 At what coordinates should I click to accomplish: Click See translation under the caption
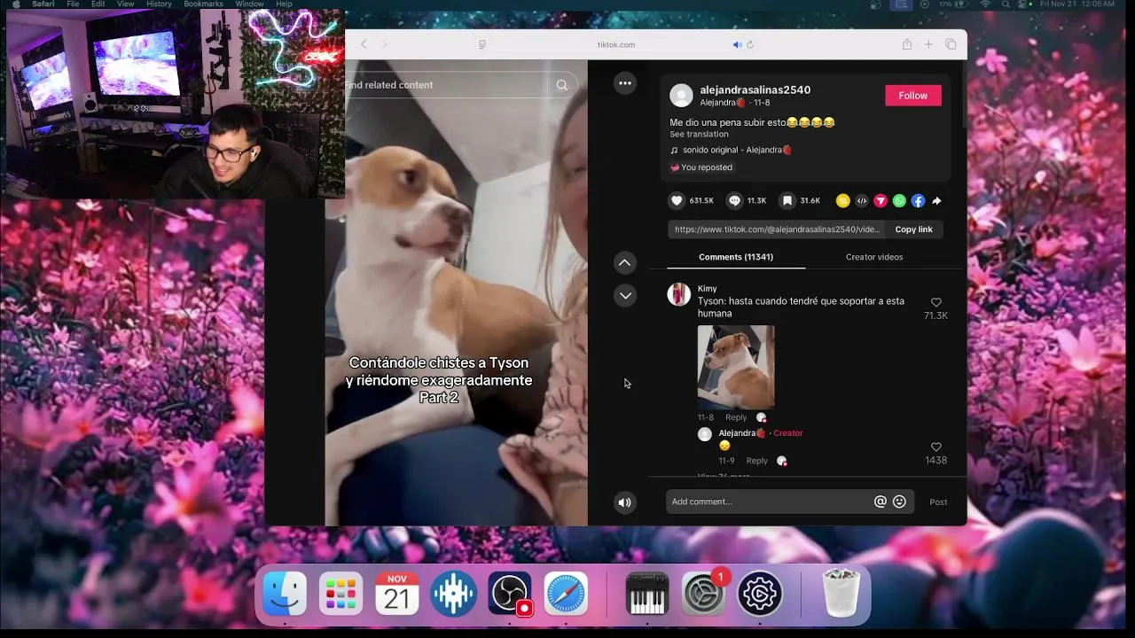(x=699, y=135)
